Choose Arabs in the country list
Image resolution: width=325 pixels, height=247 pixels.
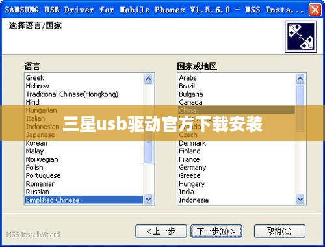pyautogui.click(x=237, y=78)
